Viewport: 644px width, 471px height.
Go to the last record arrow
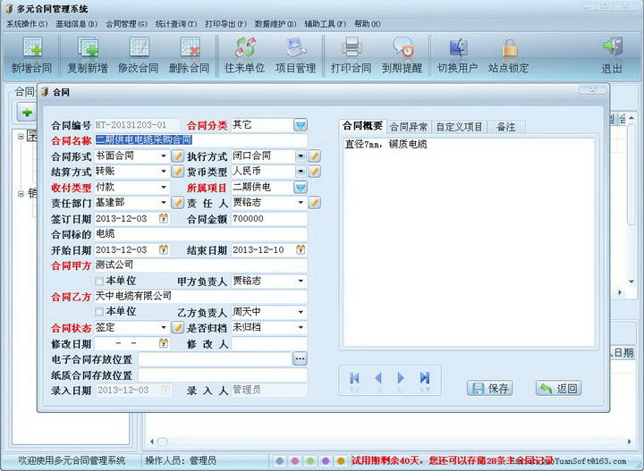point(425,378)
